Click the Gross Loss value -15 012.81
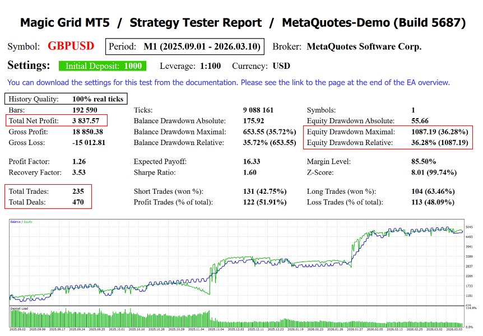The width and height of the screenshot is (483, 336). (x=89, y=143)
